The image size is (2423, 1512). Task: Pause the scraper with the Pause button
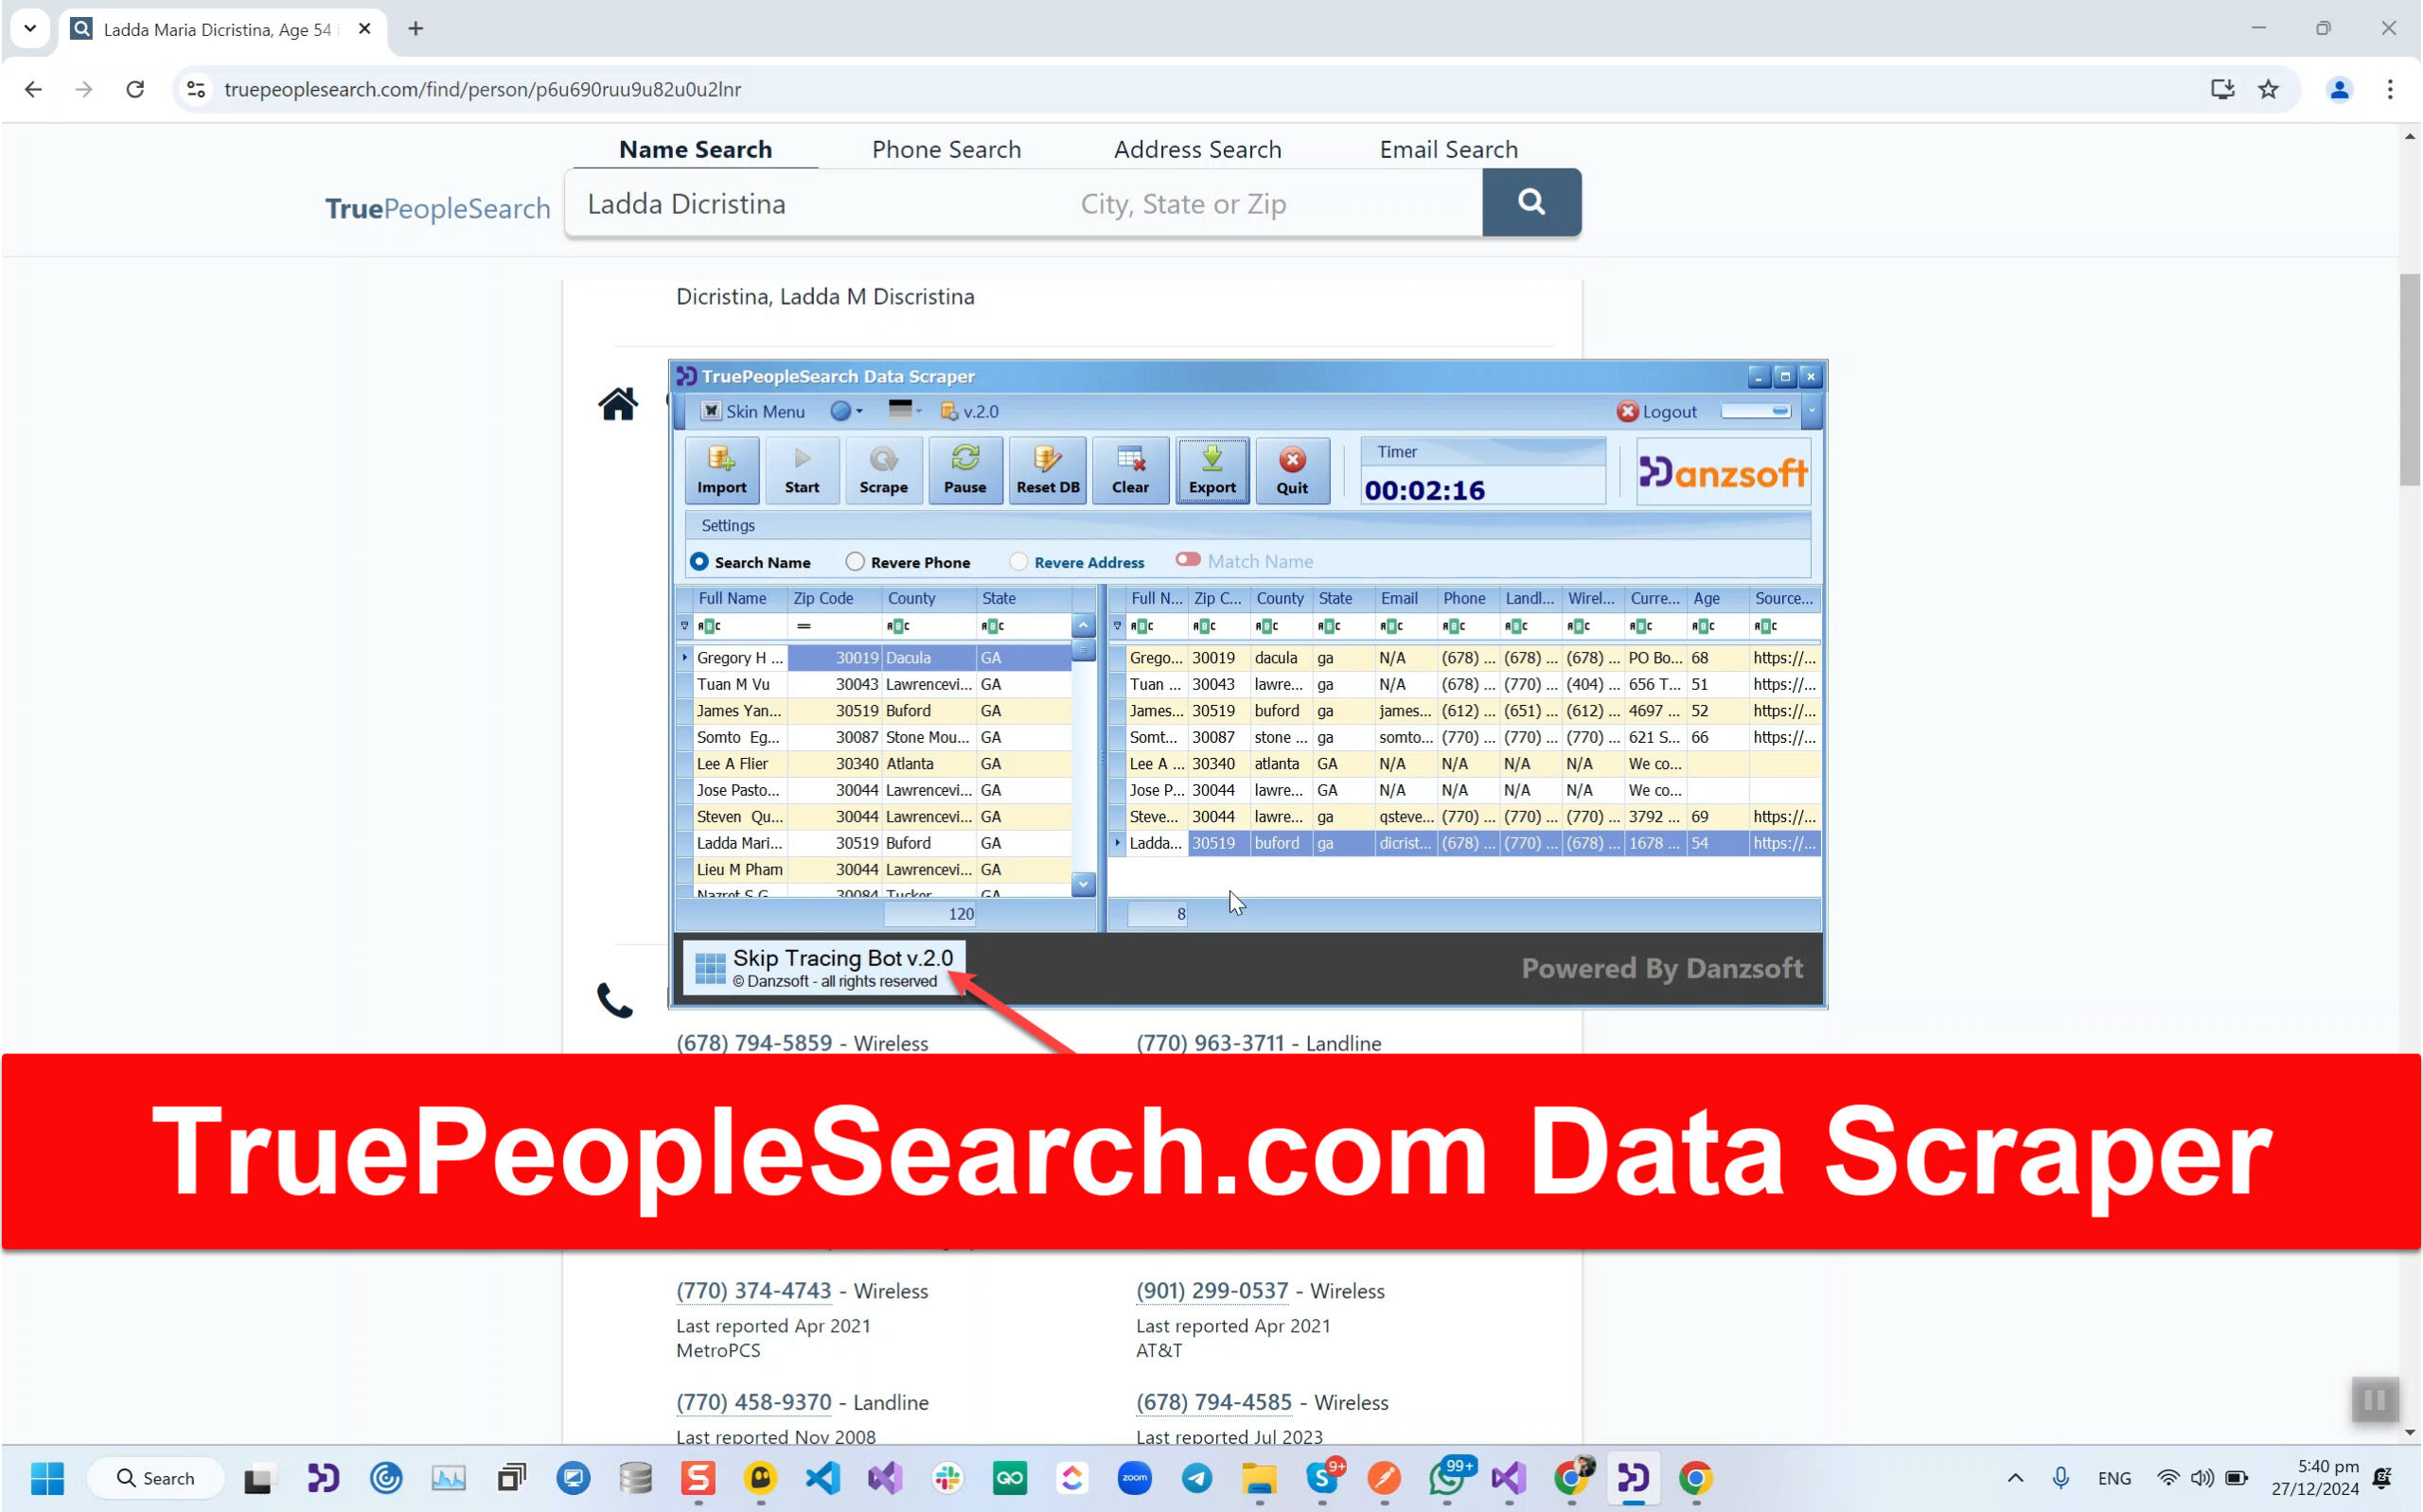tap(965, 471)
